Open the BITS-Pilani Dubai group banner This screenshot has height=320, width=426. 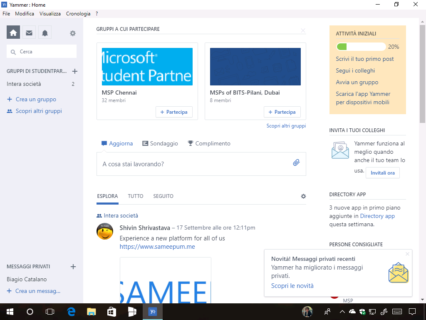click(x=255, y=67)
